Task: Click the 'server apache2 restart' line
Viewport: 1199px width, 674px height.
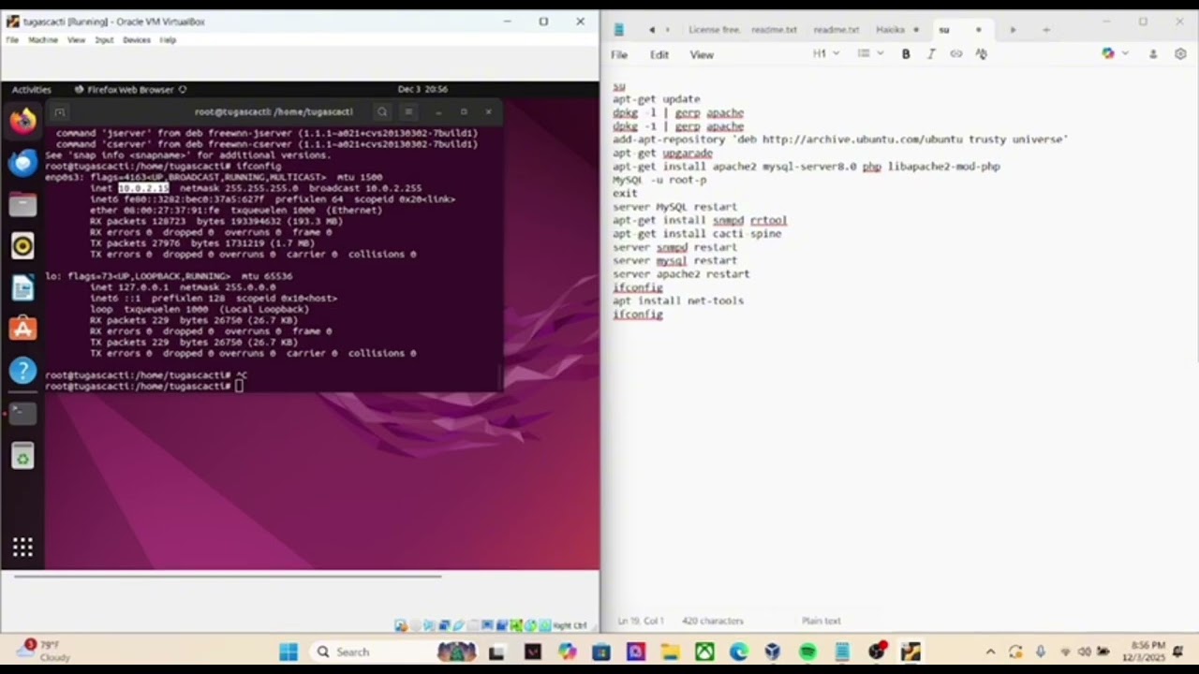Action: point(681,274)
